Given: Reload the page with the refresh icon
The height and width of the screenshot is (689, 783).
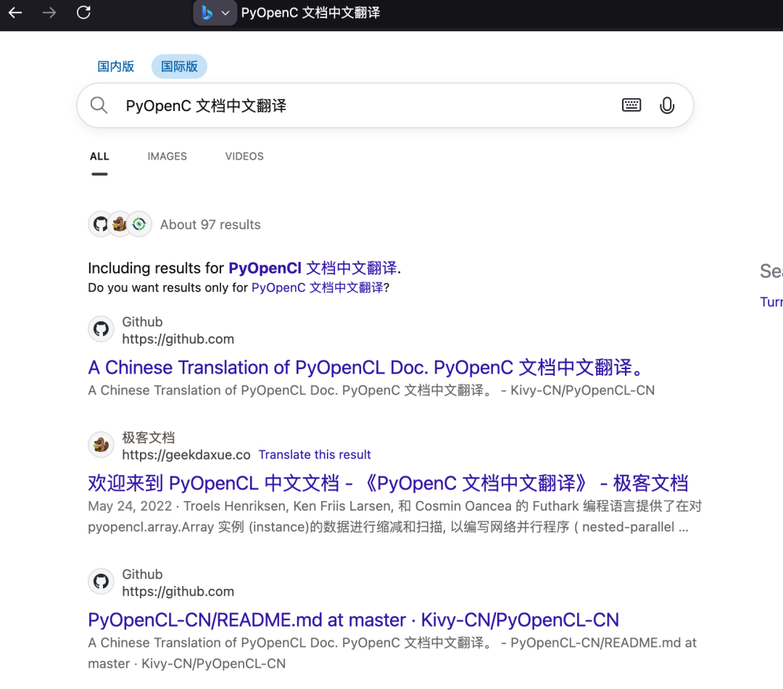Looking at the screenshot, I should point(83,12).
